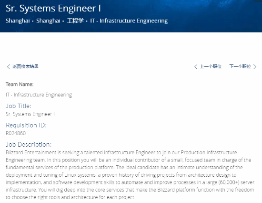The width and height of the screenshot is (262, 203).
Task: Click the Job Description heading
Action: 29,144
